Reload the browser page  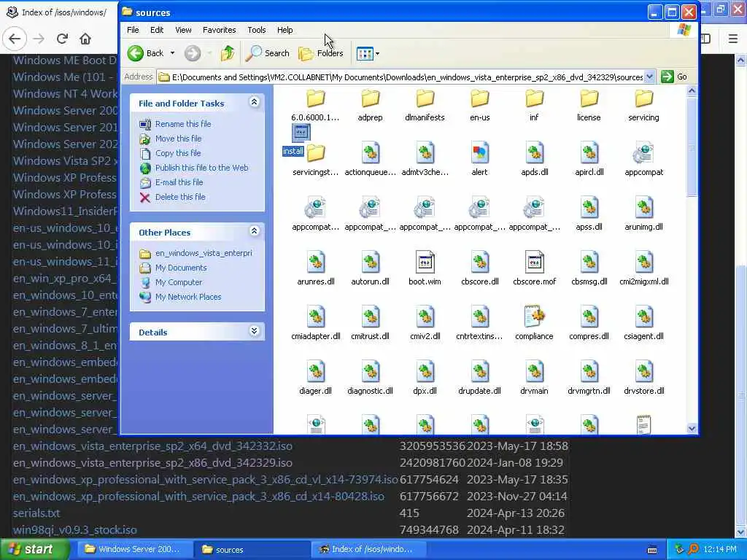pyautogui.click(x=62, y=39)
